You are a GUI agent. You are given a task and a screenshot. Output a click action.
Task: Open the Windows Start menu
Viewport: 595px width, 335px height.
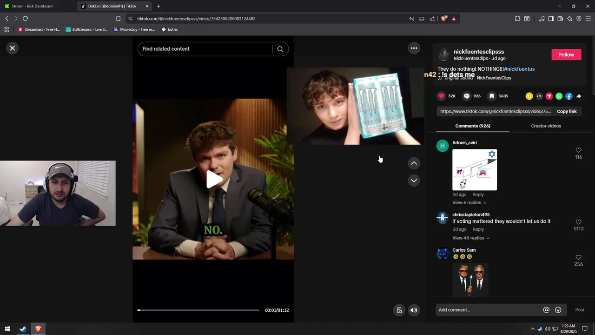pyautogui.click(x=7, y=329)
